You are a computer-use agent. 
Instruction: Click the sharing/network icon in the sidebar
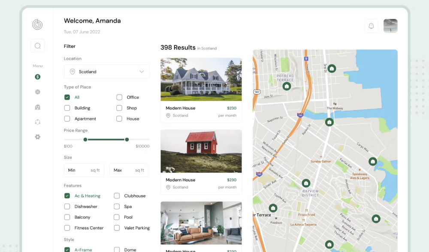coord(37,122)
